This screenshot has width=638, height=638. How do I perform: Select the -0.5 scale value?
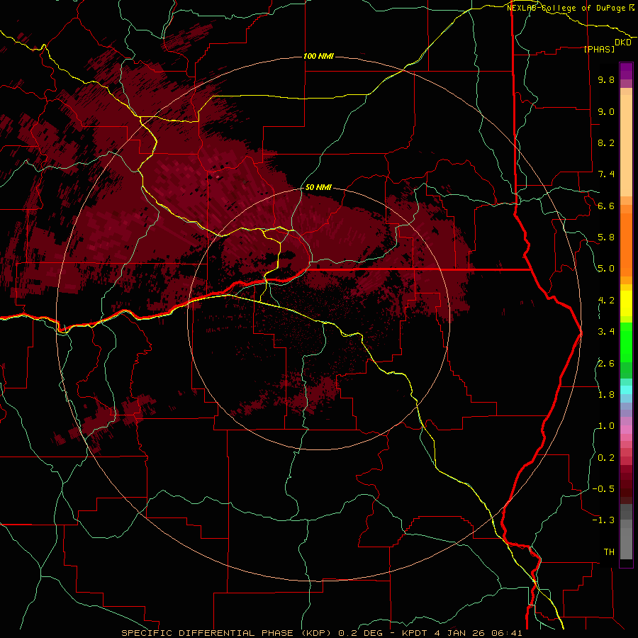tap(603, 489)
